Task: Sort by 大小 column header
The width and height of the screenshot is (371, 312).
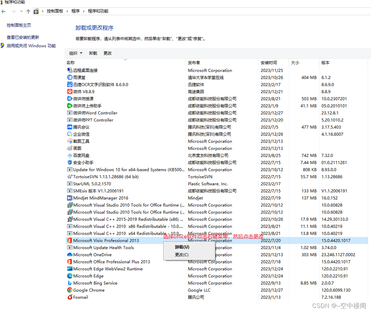Action: pos(295,63)
